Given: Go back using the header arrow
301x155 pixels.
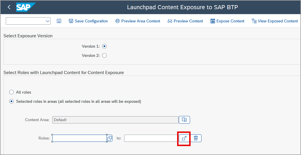Looking at the screenshot, I should tap(9, 7).
